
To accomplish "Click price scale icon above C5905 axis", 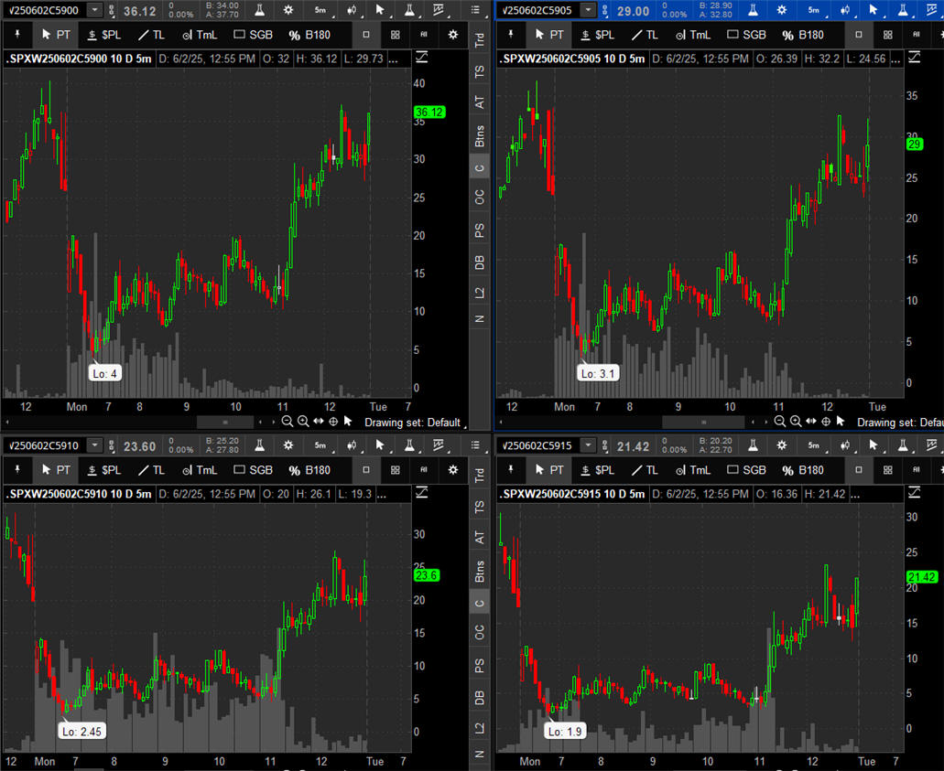I will coord(914,57).
